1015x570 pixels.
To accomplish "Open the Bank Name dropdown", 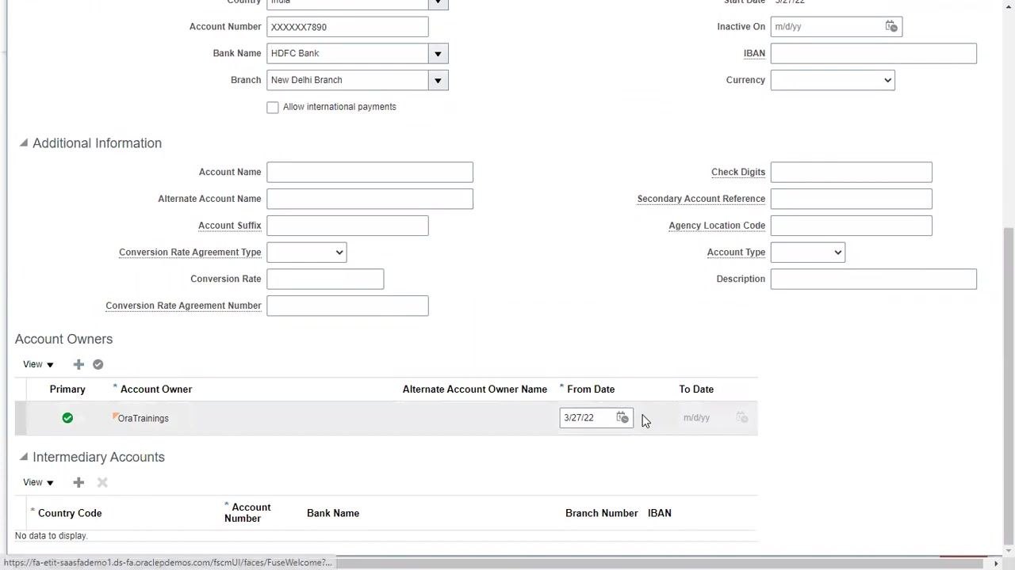I will [x=438, y=54].
